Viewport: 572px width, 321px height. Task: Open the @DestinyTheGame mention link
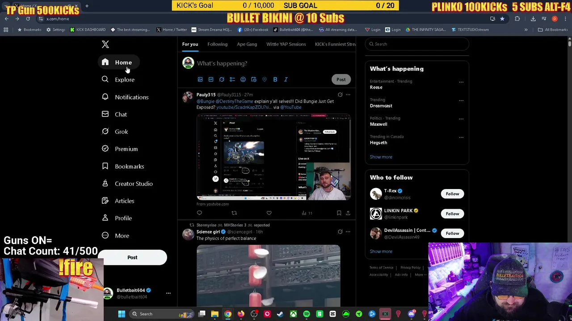(234, 101)
